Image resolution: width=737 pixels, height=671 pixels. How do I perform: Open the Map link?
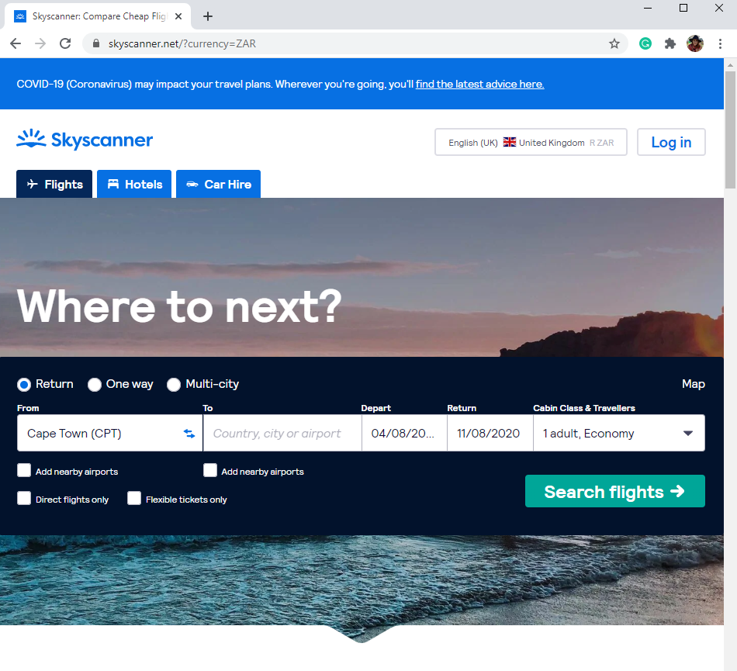[x=694, y=384]
